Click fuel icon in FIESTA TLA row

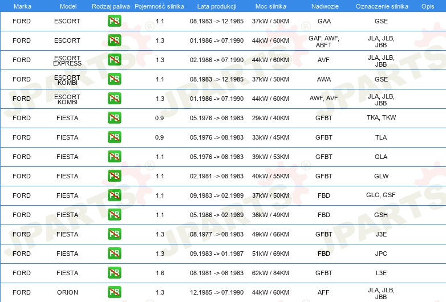click(114, 137)
